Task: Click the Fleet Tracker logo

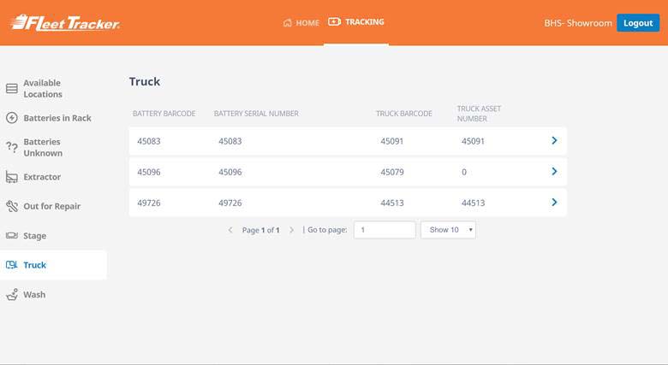Action: (65, 23)
